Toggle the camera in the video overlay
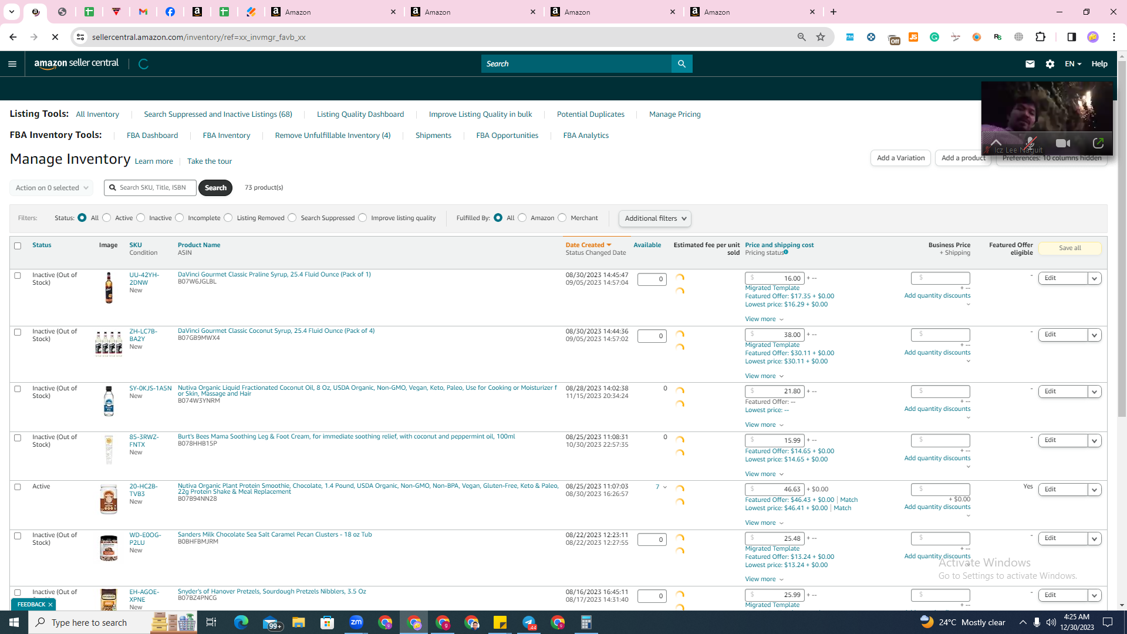 point(1063,143)
